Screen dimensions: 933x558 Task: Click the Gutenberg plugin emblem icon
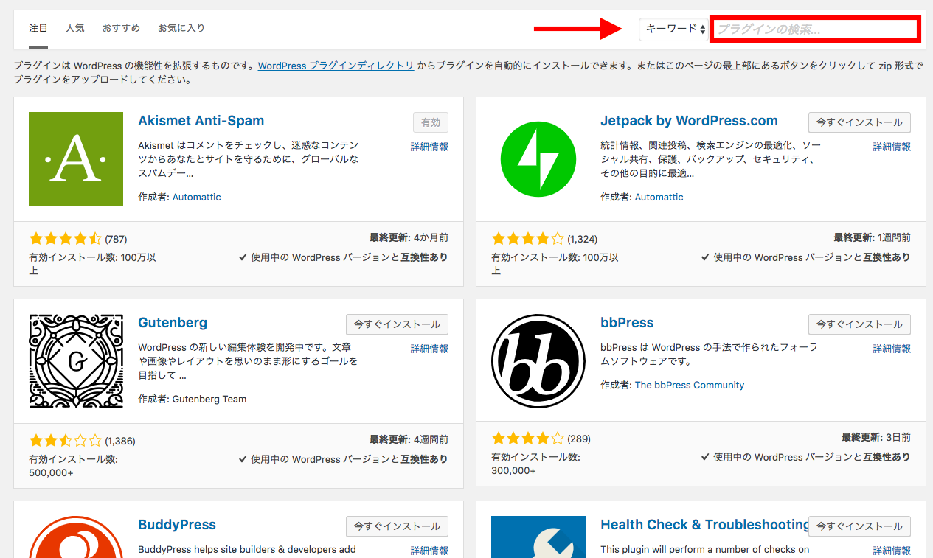pos(76,361)
